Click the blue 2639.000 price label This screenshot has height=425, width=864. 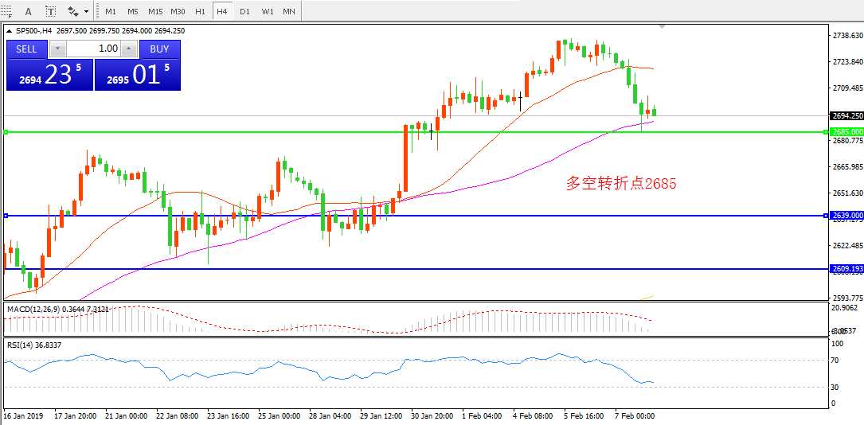(x=846, y=216)
